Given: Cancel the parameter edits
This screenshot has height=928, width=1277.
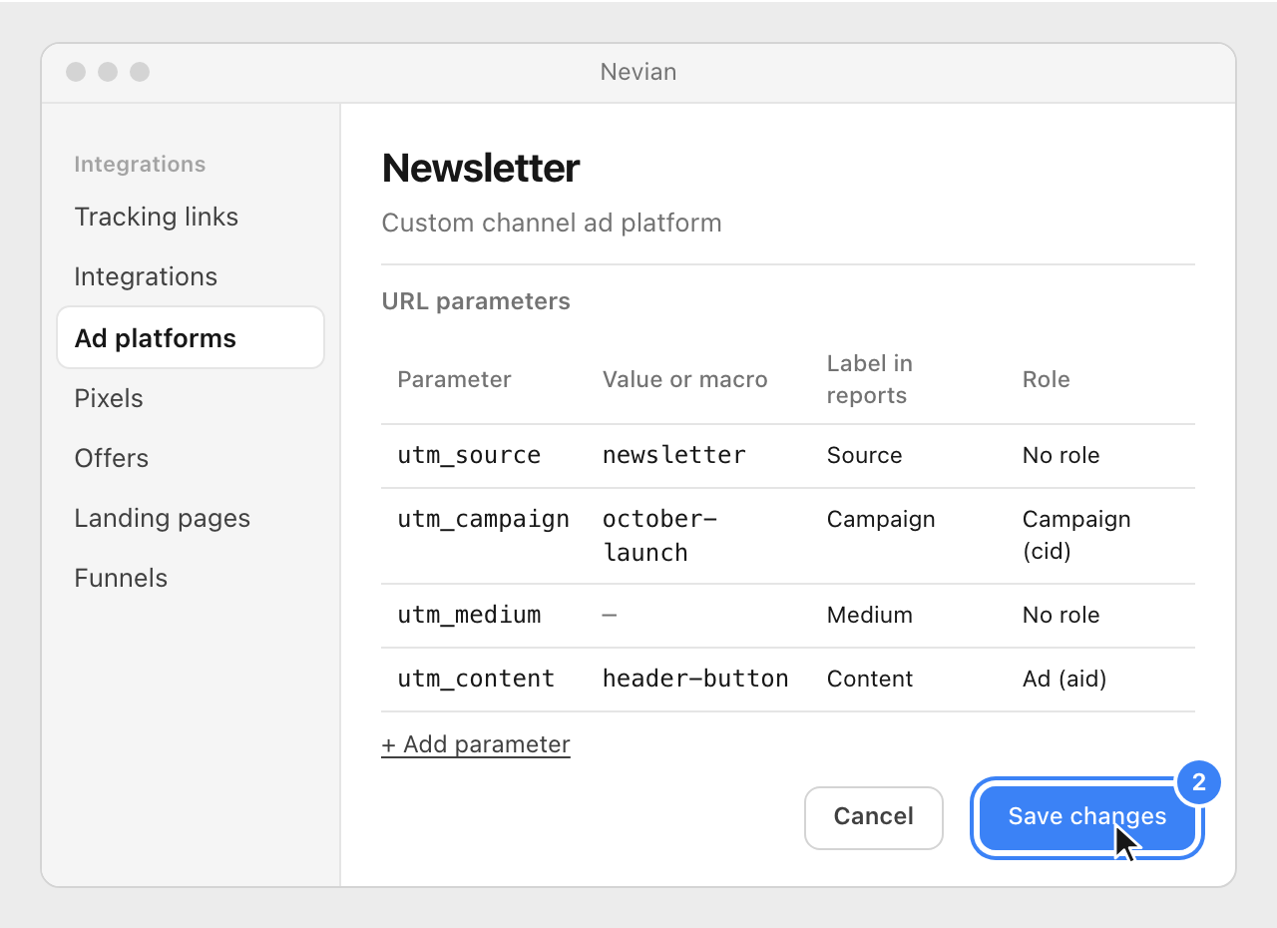Looking at the screenshot, I should (x=874, y=817).
